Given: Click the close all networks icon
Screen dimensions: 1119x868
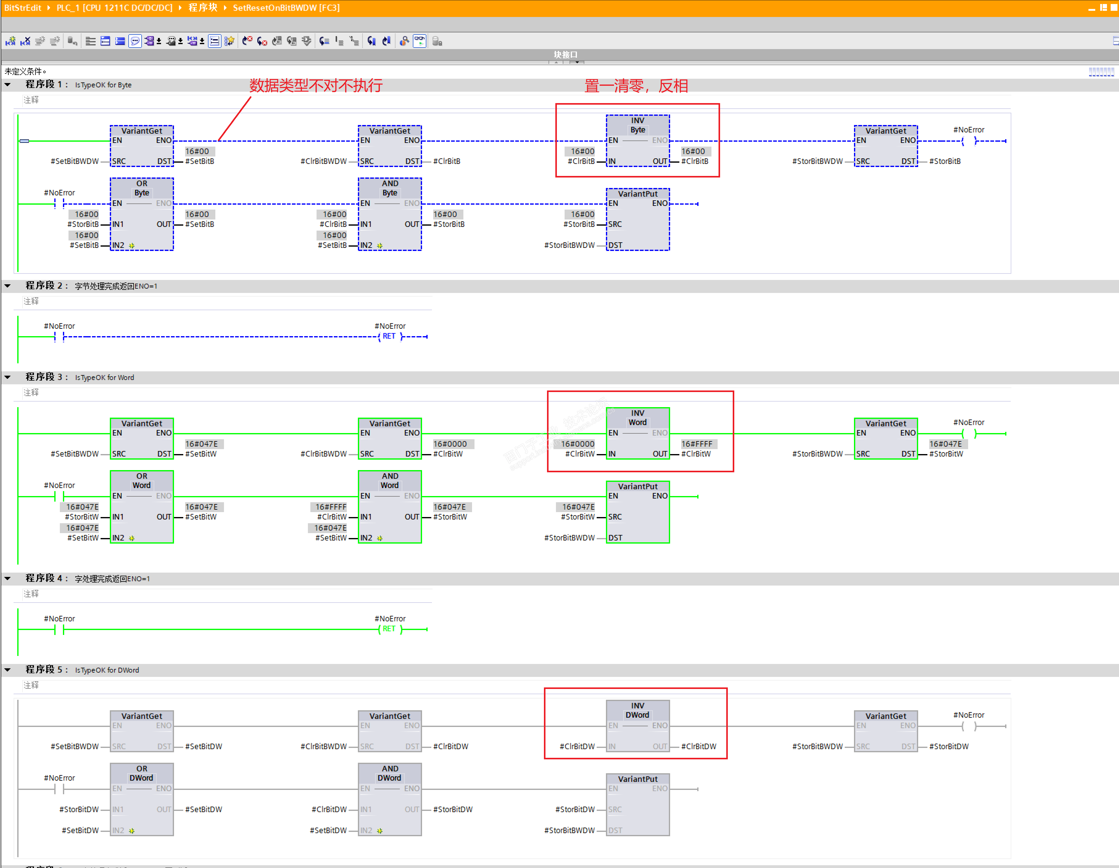Looking at the screenshot, I should 120,41.
